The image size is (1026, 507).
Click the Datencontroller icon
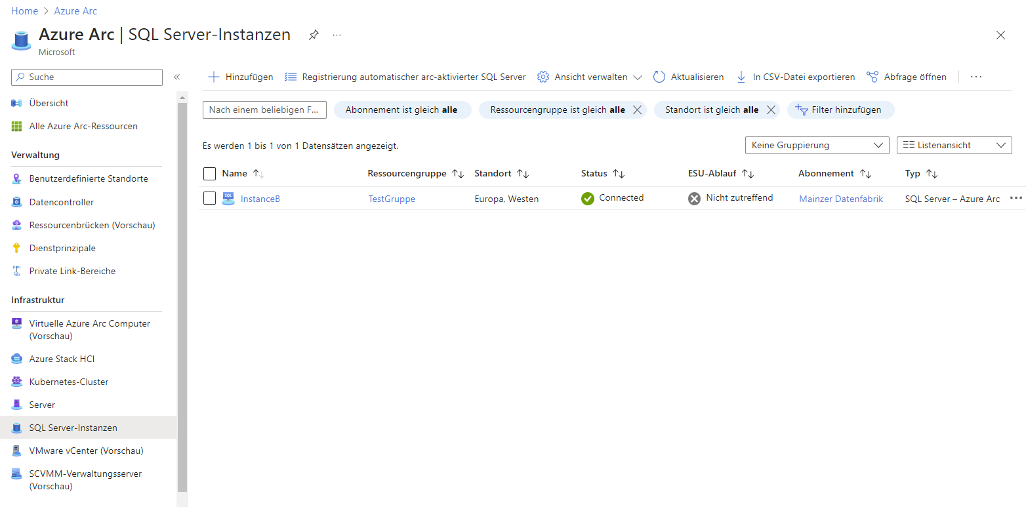click(x=17, y=202)
